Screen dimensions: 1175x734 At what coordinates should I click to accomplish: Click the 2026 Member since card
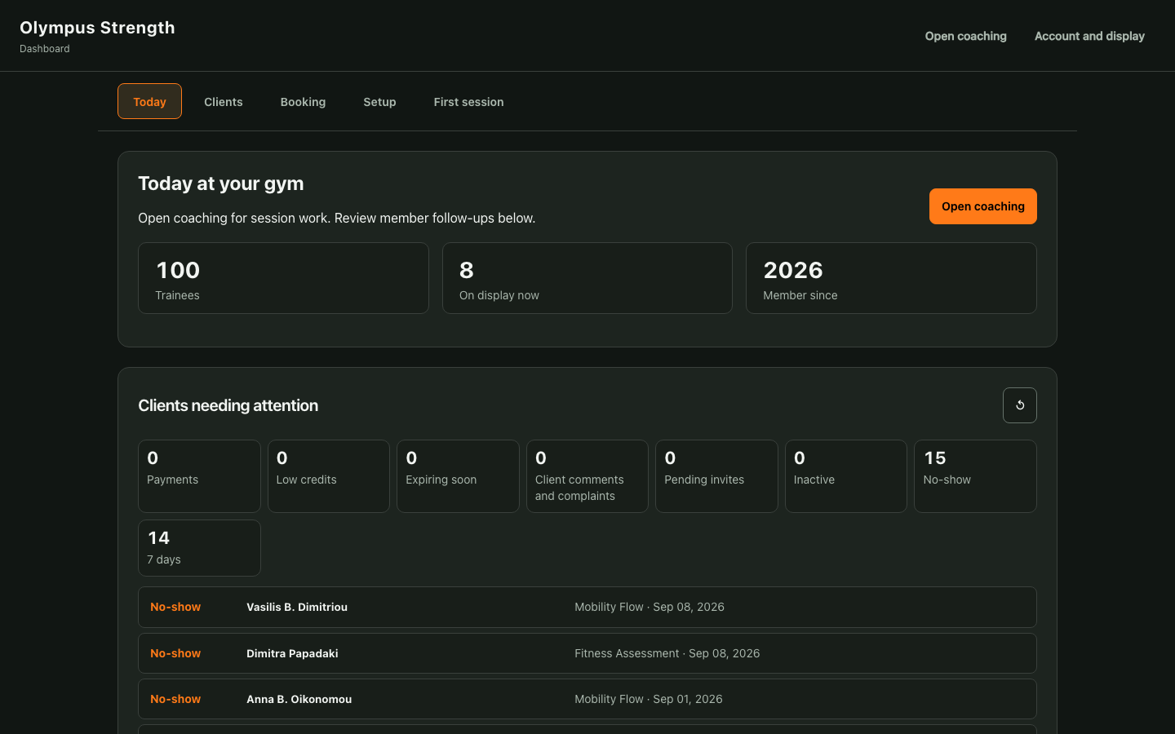point(891,278)
